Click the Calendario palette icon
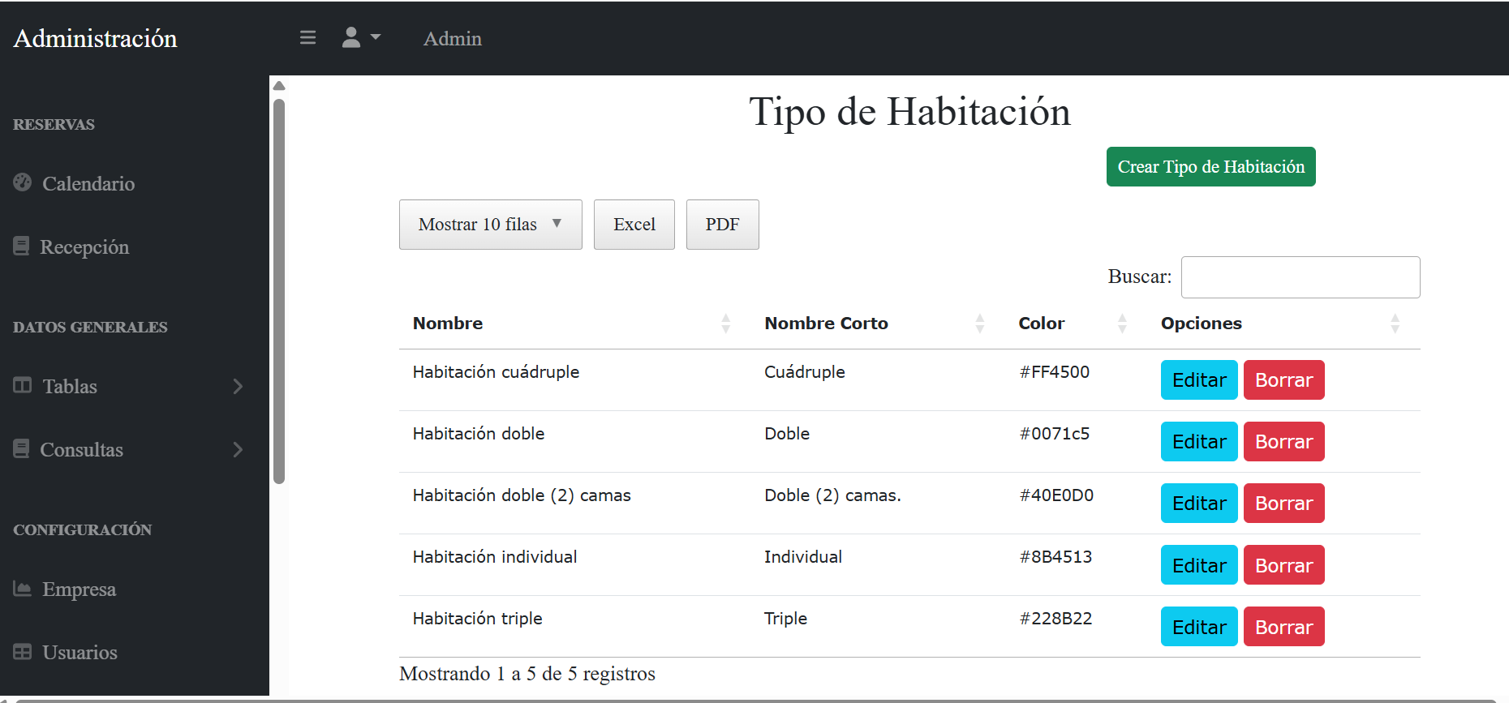This screenshot has width=1509, height=703. 23,182
